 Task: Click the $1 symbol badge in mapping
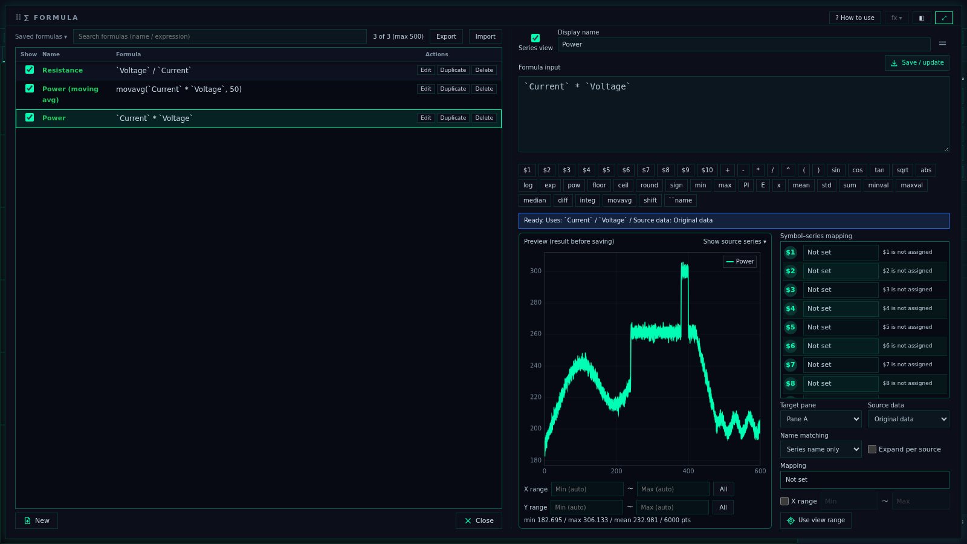[x=791, y=253]
